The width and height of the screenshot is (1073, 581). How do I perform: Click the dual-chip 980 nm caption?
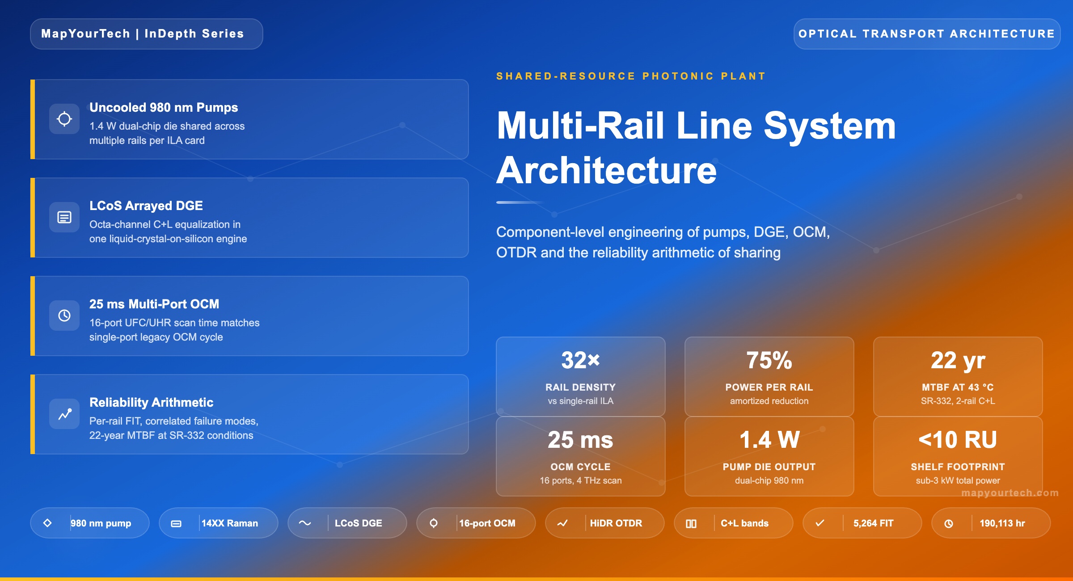click(x=769, y=480)
